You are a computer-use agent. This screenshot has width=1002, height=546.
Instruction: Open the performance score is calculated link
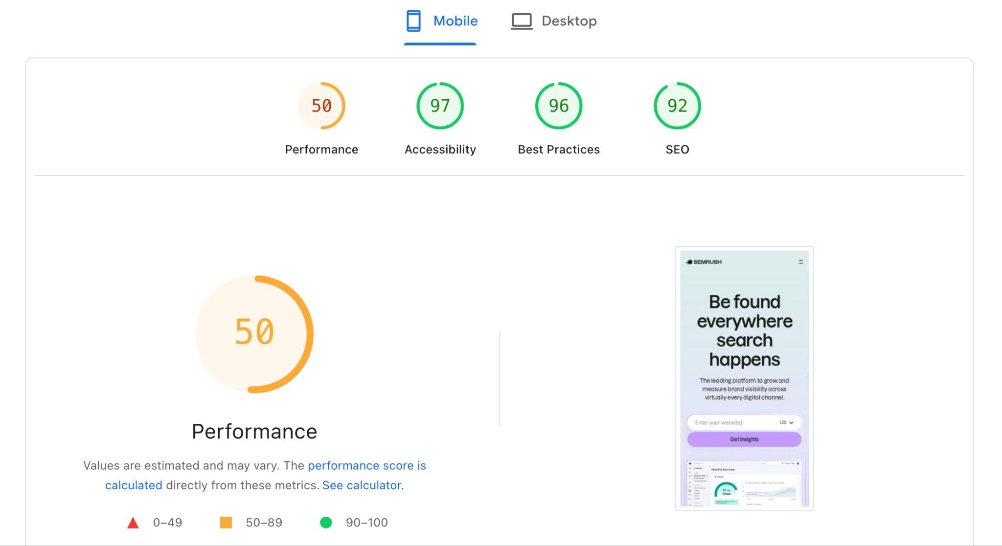coord(367,465)
